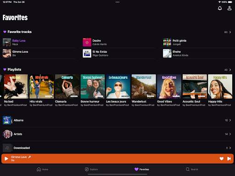Expand the Artists row chevron
The width and height of the screenshot is (235, 176).
[230, 134]
